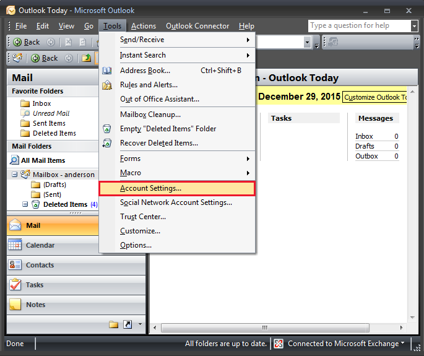The image size is (424, 356).
Task: Click the greyed Forward arrow in top toolbar
Action: (x=51, y=42)
